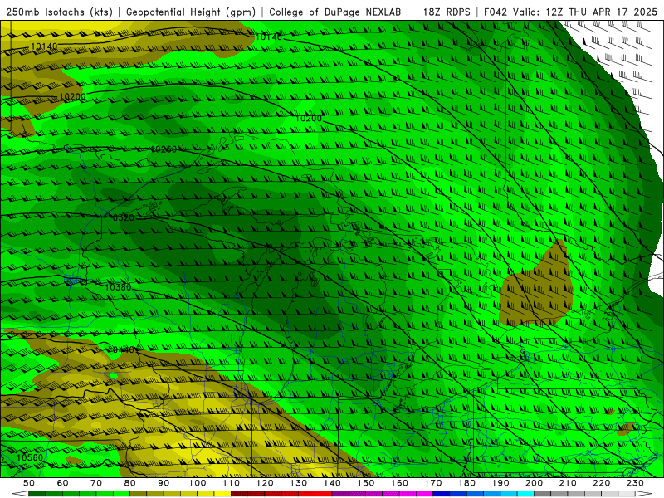This screenshot has width=664, height=498.
Task: Click the 'College of DuPage NEXLAB' label
Action: coord(335,12)
